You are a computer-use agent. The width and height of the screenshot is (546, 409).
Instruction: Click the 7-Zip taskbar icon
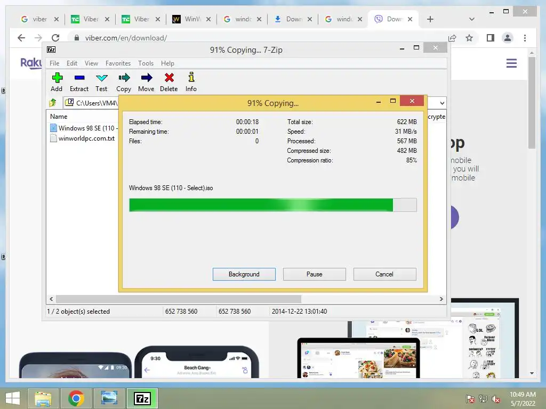(142, 398)
